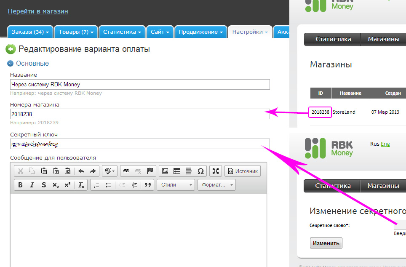Click the green back arrow icon
406x267 pixels.
[11, 49]
